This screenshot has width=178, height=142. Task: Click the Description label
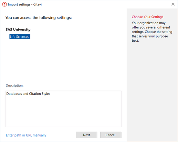click(14, 86)
